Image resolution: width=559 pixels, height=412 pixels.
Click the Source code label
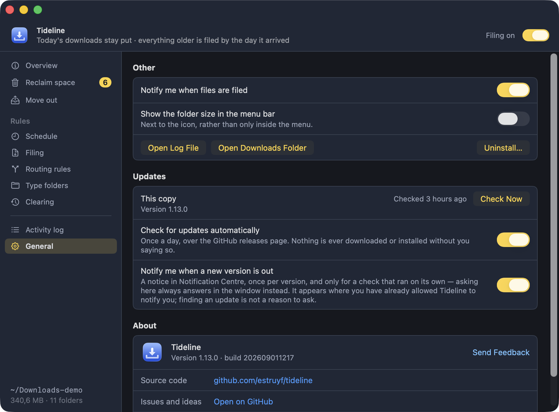click(164, 380)
